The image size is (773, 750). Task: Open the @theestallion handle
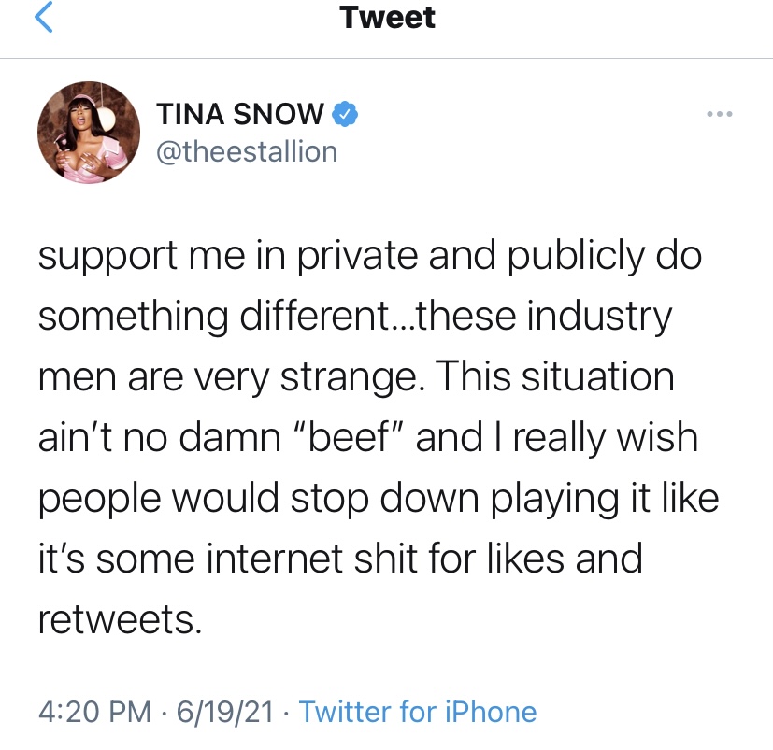click(247, 151)
